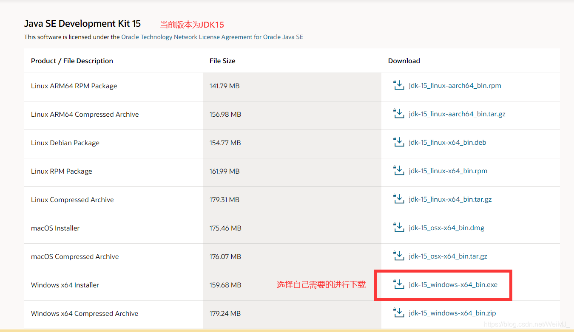Click download icon for jdk-15_linux-aarch64_bin.rpm
The height and width of the screenshot is (332, 574).
398,85
